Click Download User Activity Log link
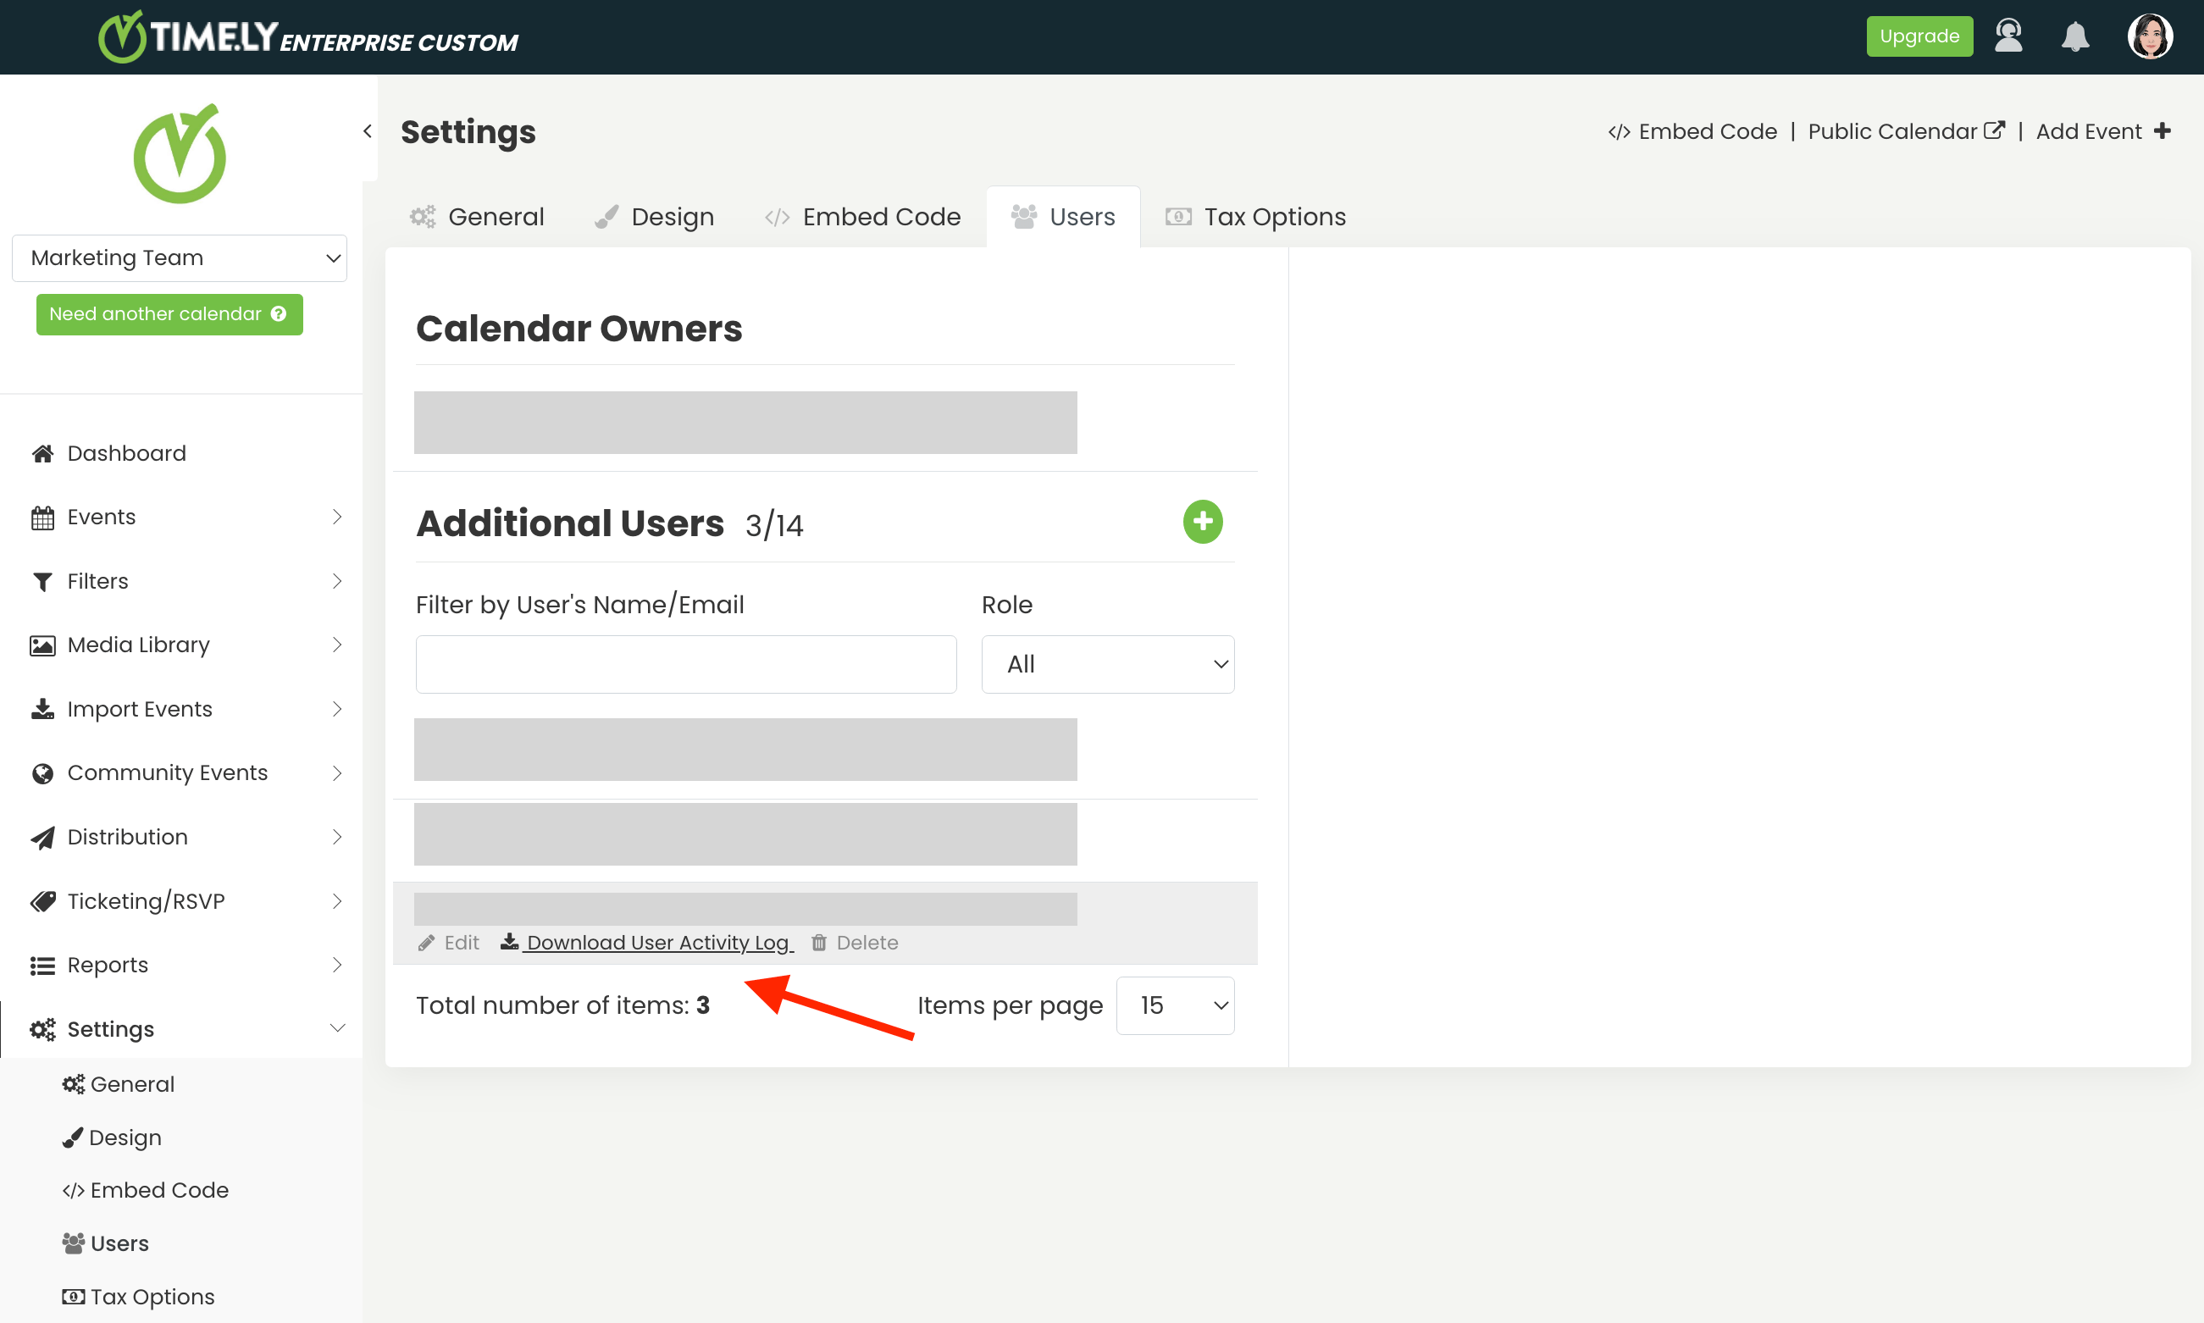Image resolution: width=2204 pixels, height=1323 pixels. tap(658, 943)
